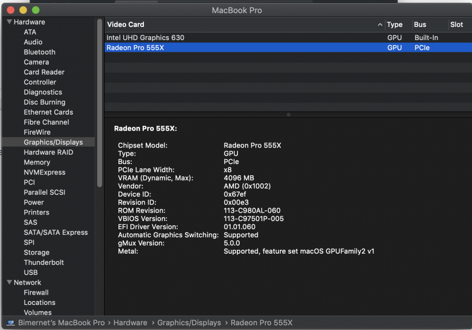Select Memory in the sidebar

pos(37,162)
